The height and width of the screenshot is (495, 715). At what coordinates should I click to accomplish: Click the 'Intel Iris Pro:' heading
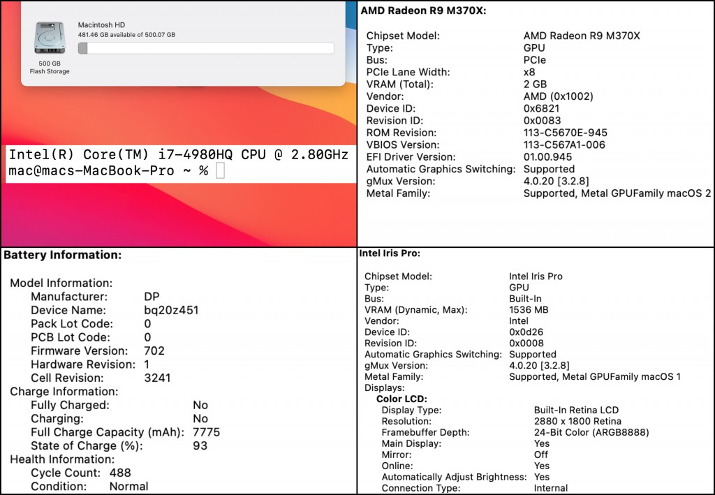390,253
